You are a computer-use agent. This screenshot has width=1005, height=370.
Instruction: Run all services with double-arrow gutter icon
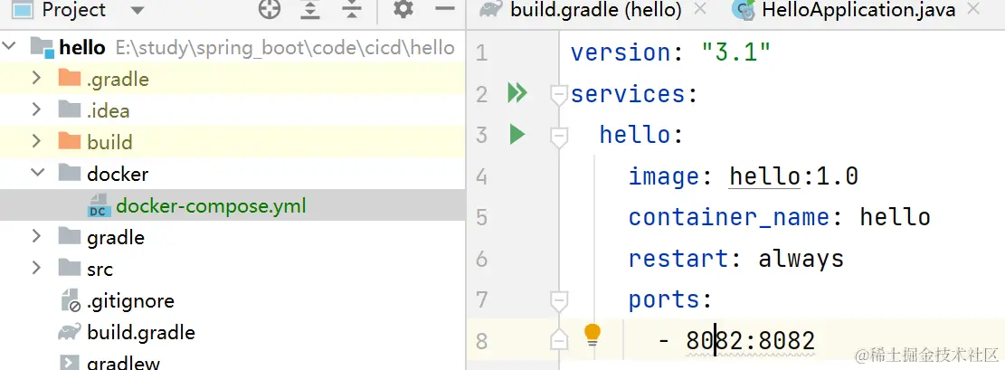517,93
